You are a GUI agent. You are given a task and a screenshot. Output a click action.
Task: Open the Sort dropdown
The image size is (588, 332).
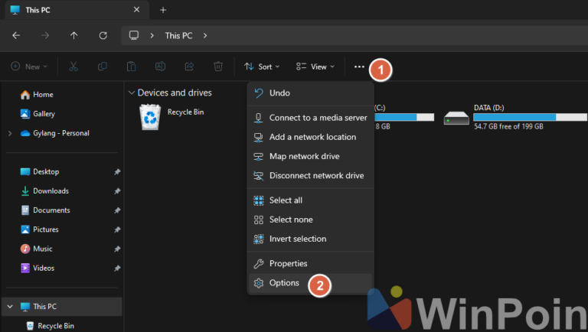(x=262, y=67)
